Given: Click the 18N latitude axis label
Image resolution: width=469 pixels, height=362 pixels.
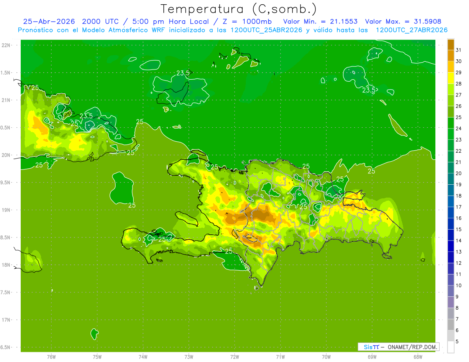Looking at the screenshot, I should point(6,265).
